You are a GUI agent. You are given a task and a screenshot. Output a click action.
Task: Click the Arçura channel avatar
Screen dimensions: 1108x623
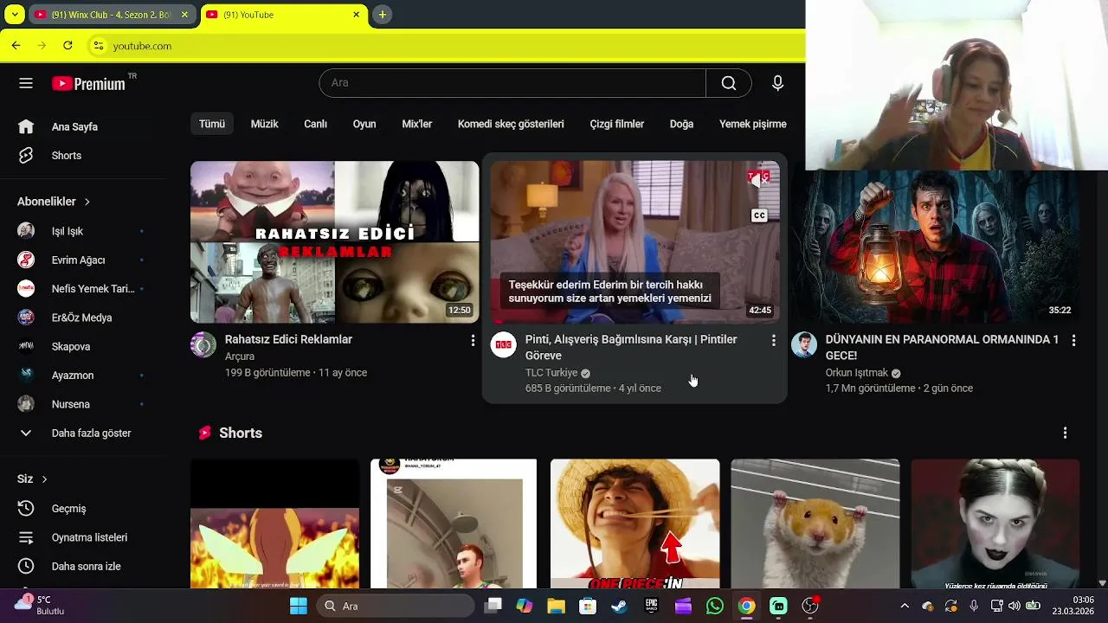coord(203,345)
